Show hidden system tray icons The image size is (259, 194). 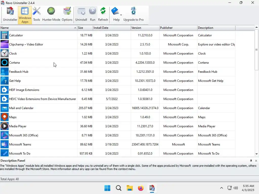pyautogui.click(x=222, y=188)
